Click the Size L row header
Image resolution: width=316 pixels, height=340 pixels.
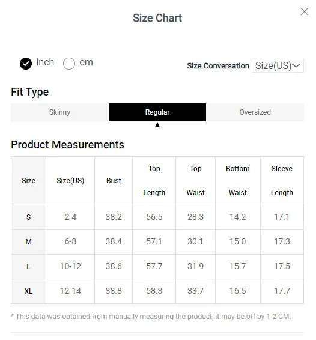(28, 267)
